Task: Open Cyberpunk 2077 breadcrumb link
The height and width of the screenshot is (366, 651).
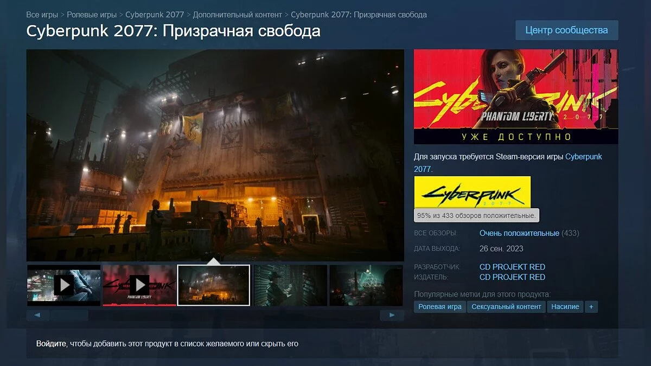Action: pyautogui.click(x=155, y=15)
